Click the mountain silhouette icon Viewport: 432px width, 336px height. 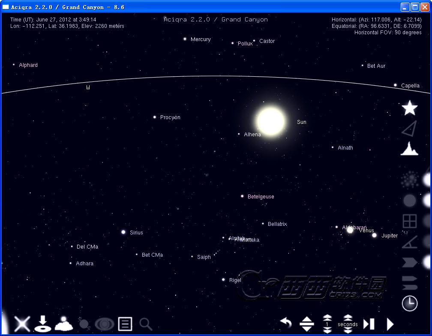click(409, 149)
